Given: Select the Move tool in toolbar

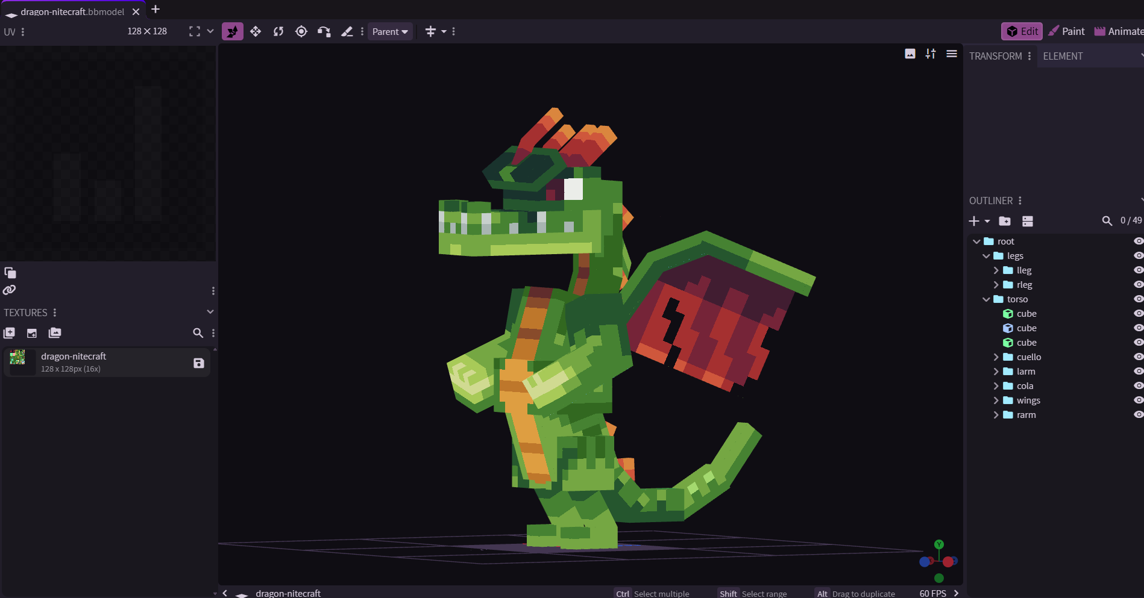Looking at the screenshot, I should (256, 31).
